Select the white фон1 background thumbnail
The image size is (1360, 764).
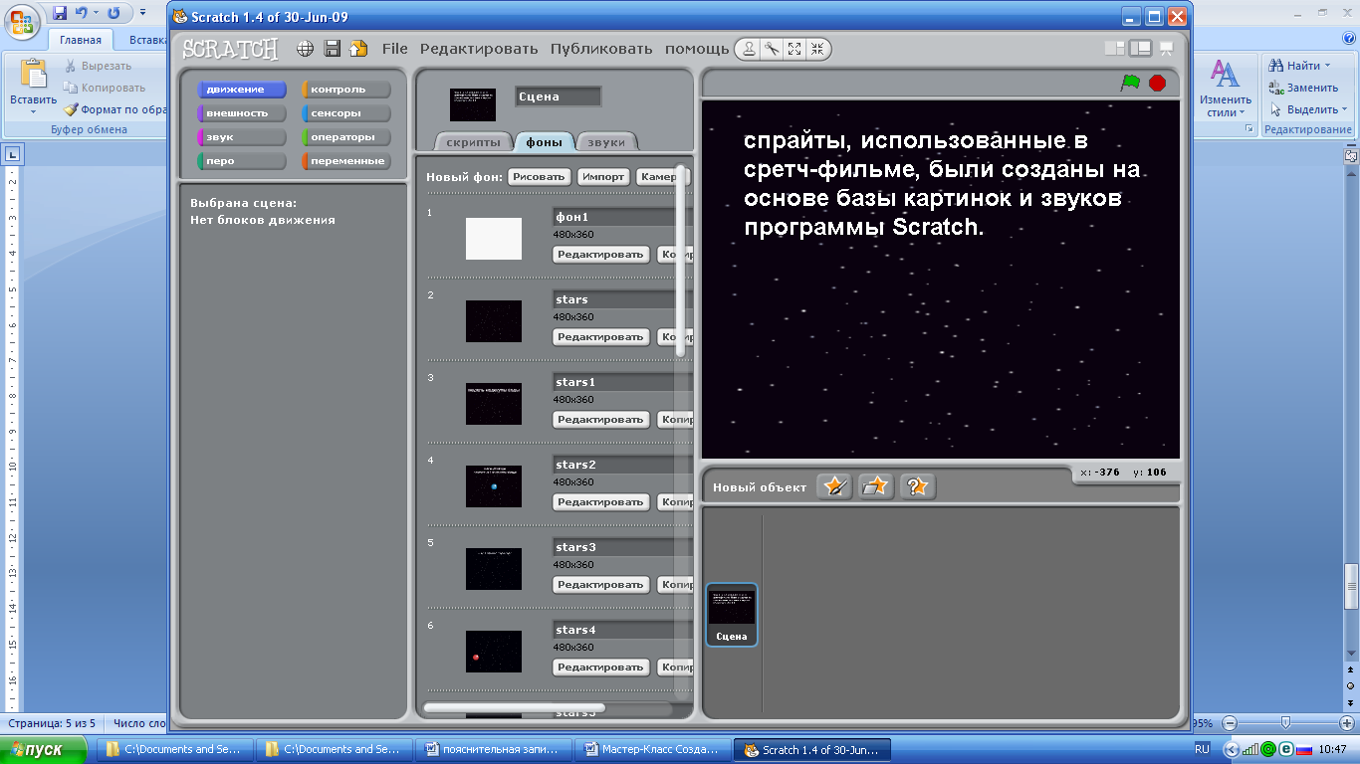[494, 239]
